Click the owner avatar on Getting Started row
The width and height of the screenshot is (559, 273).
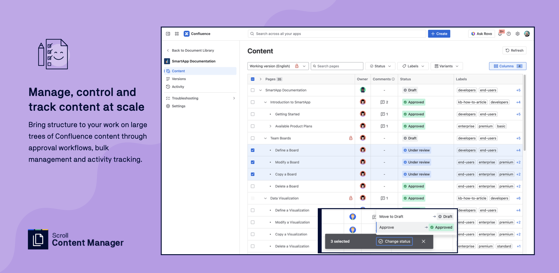coord(363,114)
